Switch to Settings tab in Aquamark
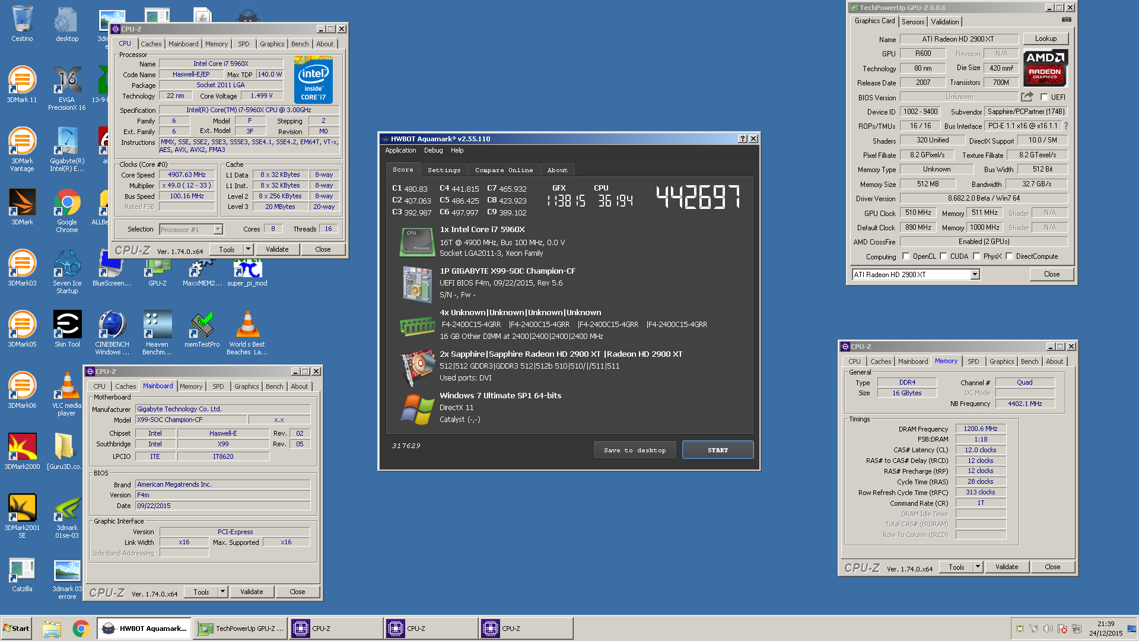The width and height of the screenshot is (1139, 641). tap(444, 170)
